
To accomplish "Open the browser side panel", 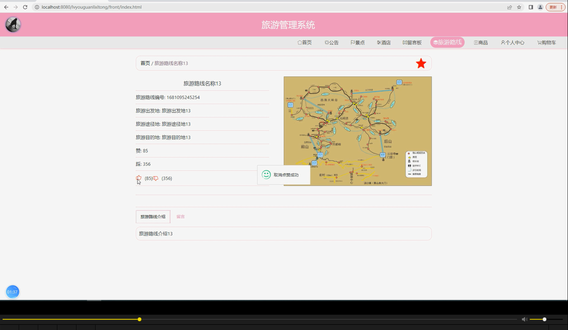I will coord(531,7).
